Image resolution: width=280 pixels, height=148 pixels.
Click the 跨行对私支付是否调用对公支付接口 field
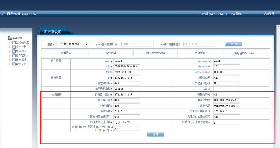(127, 128)
